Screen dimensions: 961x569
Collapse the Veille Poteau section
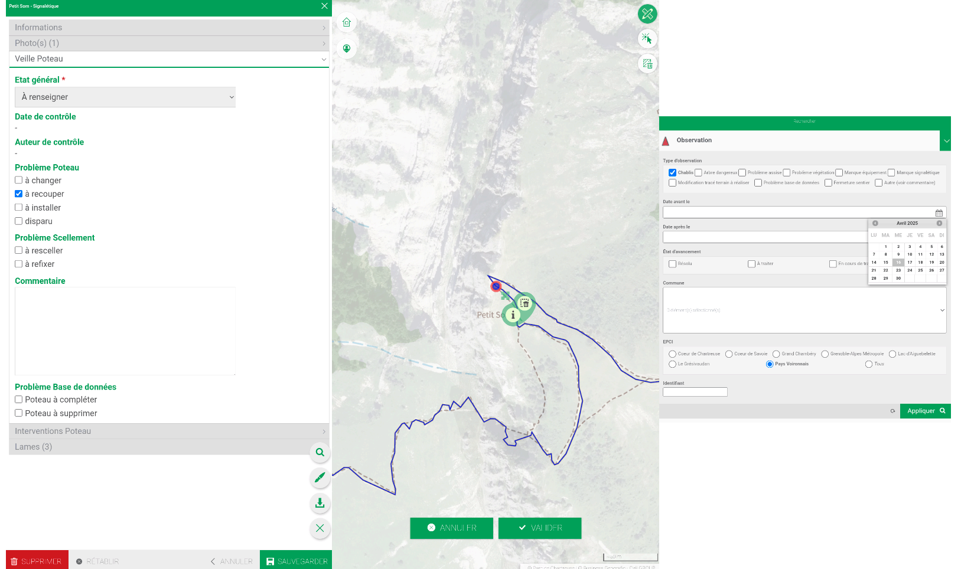point(169,59)
